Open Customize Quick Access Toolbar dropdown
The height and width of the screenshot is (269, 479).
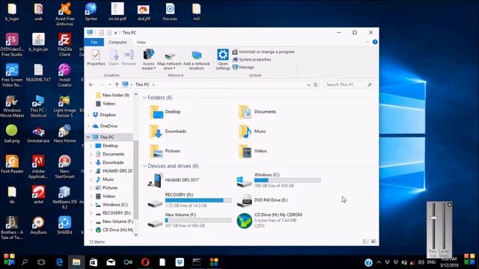pos(115,33)
